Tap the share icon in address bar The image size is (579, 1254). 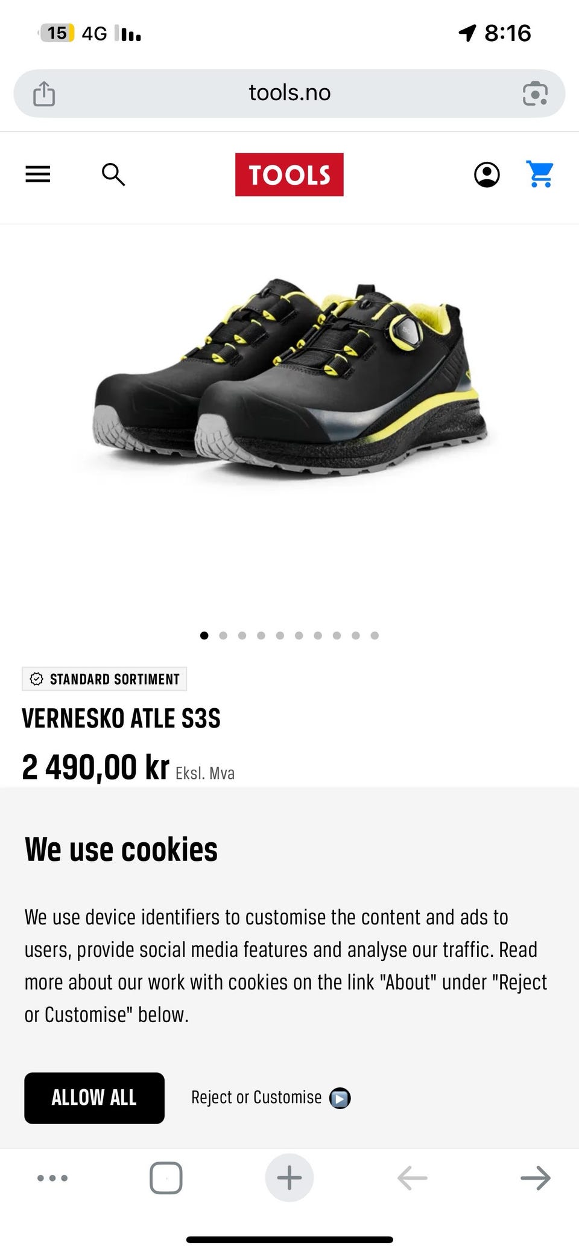tap(44, 94)
